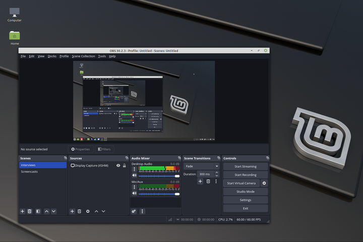This screenshot has width=363, height=242.
Task: Click Start Recording button
Action: tap(246, 174)
